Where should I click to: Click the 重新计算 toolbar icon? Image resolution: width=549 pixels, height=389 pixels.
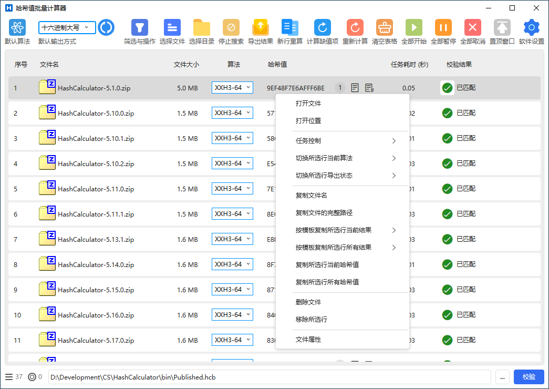(x=355, y=27)
